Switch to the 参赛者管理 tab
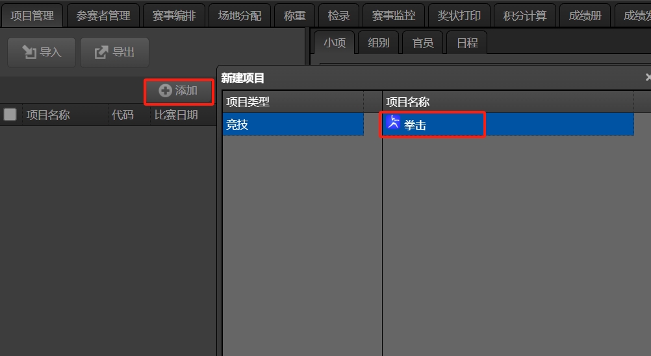The width and height of the screenshot is (651, 356). [103, 16]
